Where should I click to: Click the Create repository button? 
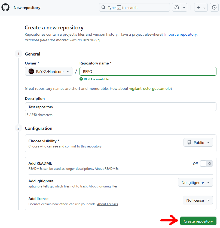(198, 221)
